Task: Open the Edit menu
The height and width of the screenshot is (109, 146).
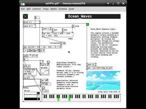Action: tap(29, 9)
